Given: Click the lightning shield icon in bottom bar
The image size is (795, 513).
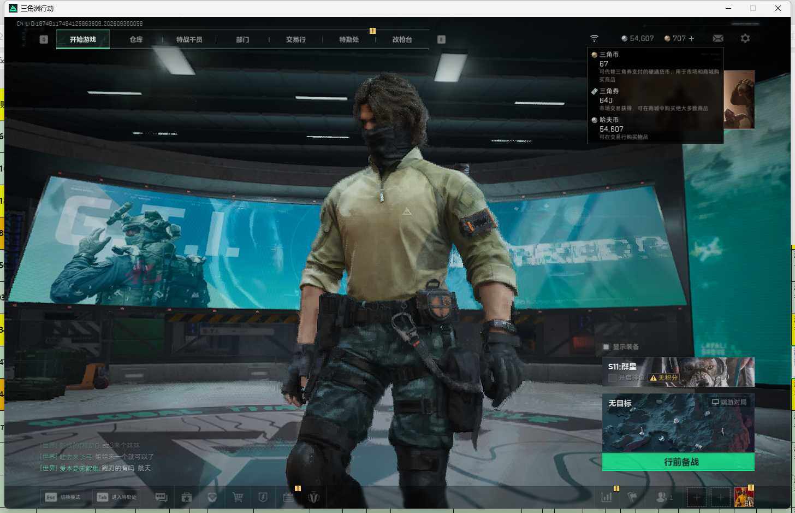Looking at the screenshot, I should click(263, 497).
